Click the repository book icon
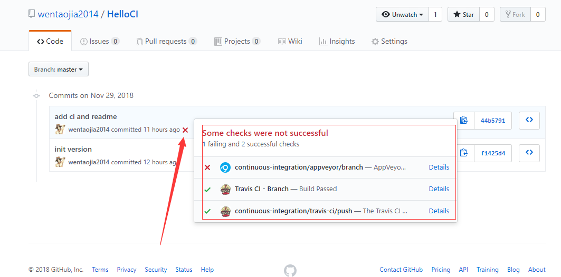The width and height of the screenshot is (561, 277). [32, 14]
